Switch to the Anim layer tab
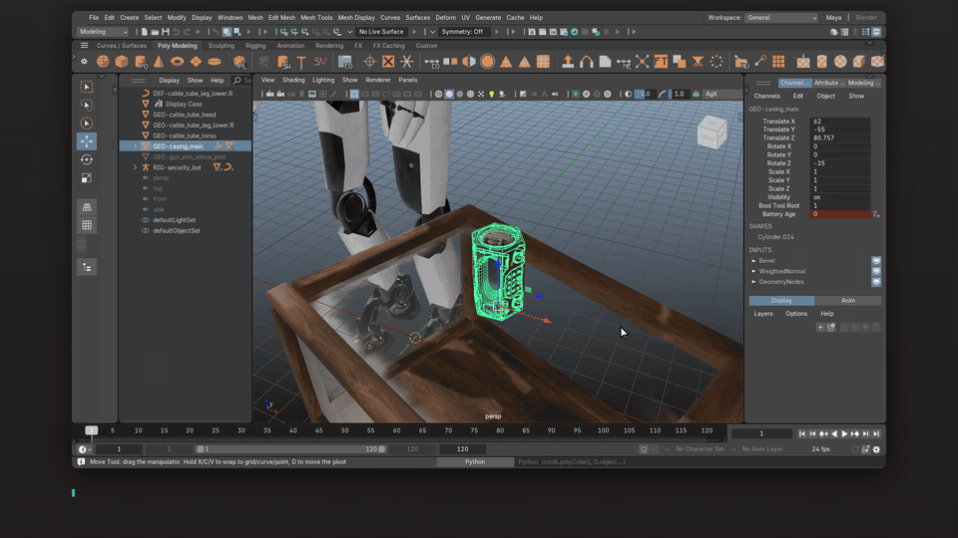Image resolution: width=958 pixels, height=538 pixels. click(x=848, y=301)
